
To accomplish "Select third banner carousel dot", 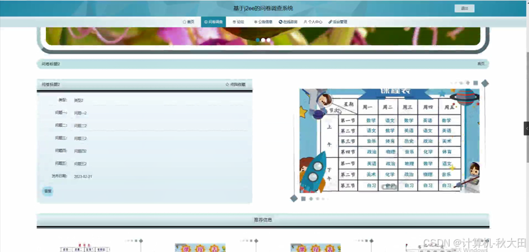I will 268,40.
